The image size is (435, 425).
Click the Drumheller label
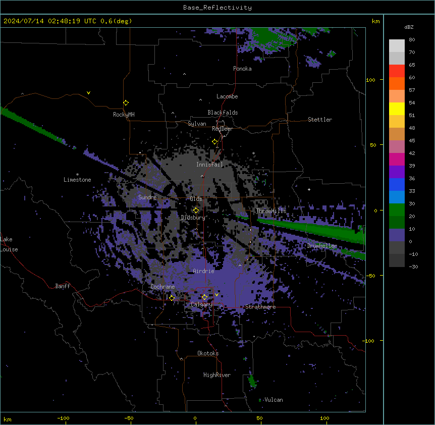[x=322, y=246]
